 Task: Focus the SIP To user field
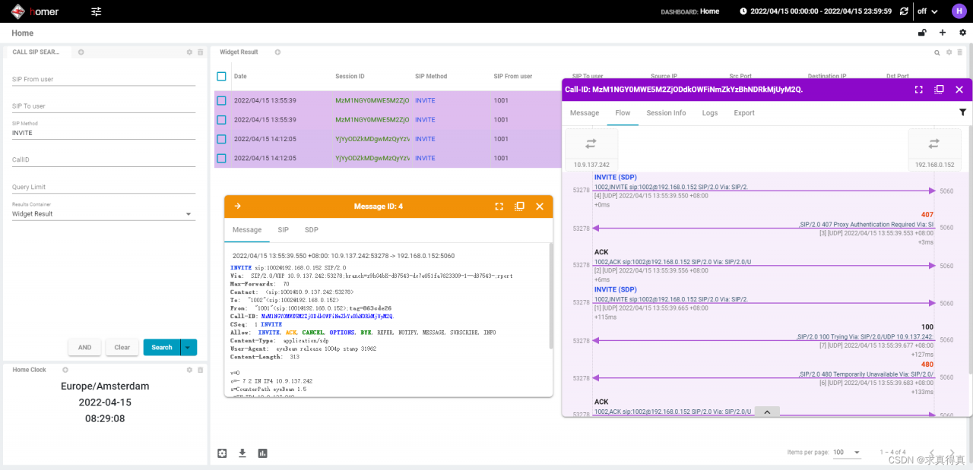point(103,106)
